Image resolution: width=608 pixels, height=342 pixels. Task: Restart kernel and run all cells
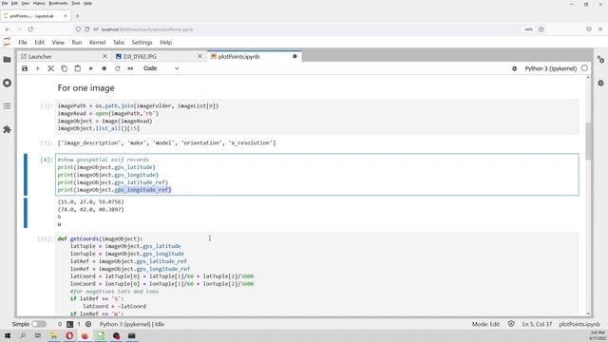(131, 68)
